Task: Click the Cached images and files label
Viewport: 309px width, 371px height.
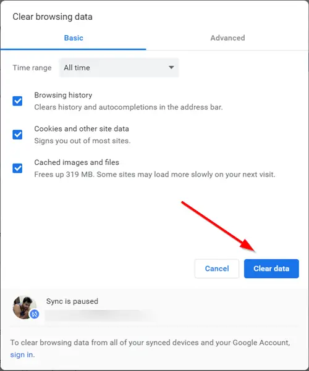Action: [x=77, y=162]
